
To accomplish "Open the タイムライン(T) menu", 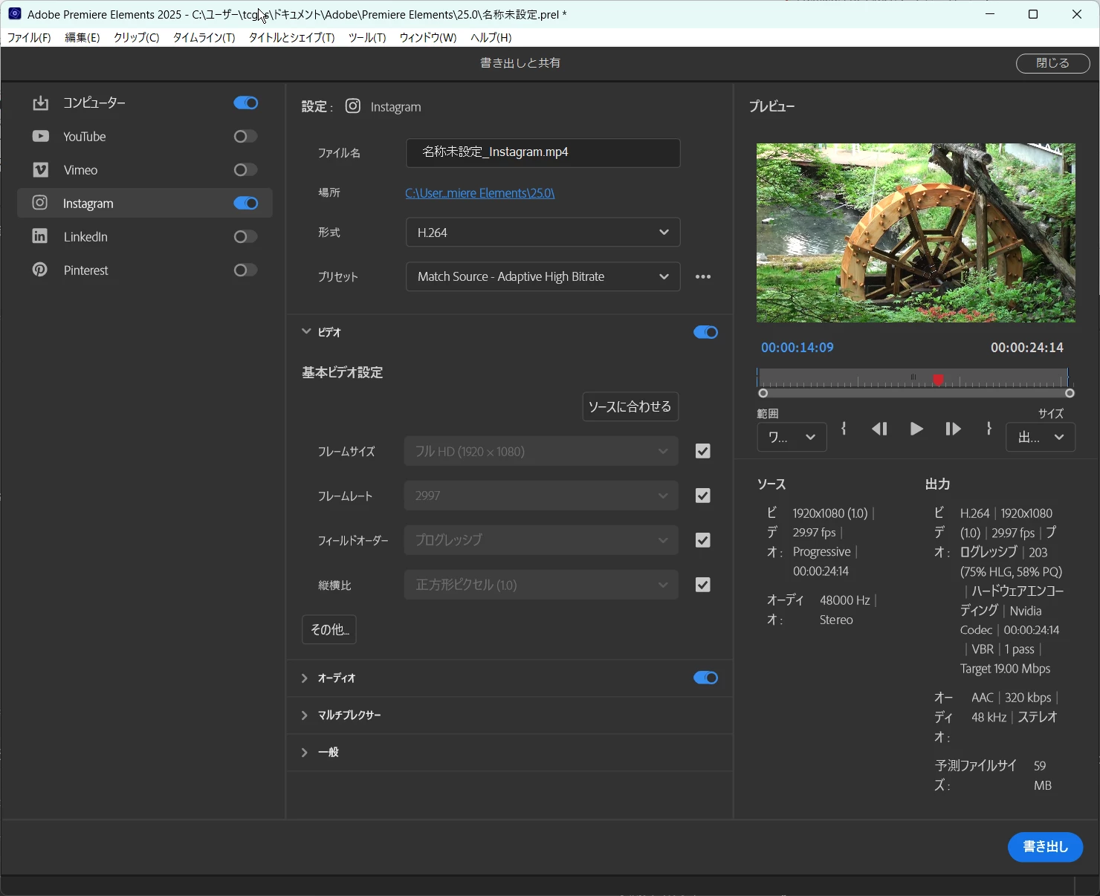I will pos(204,37).
